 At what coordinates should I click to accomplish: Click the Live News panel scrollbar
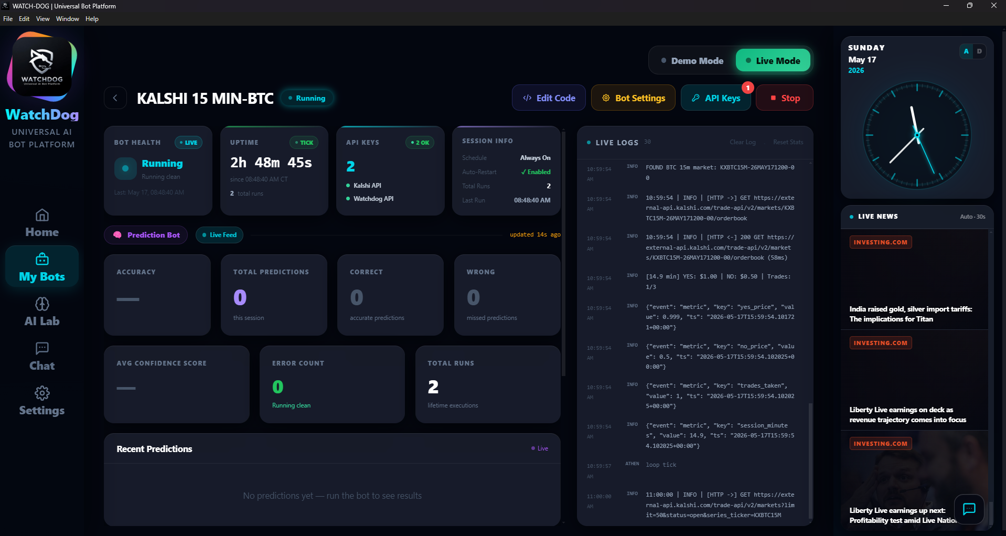[991, 514]
